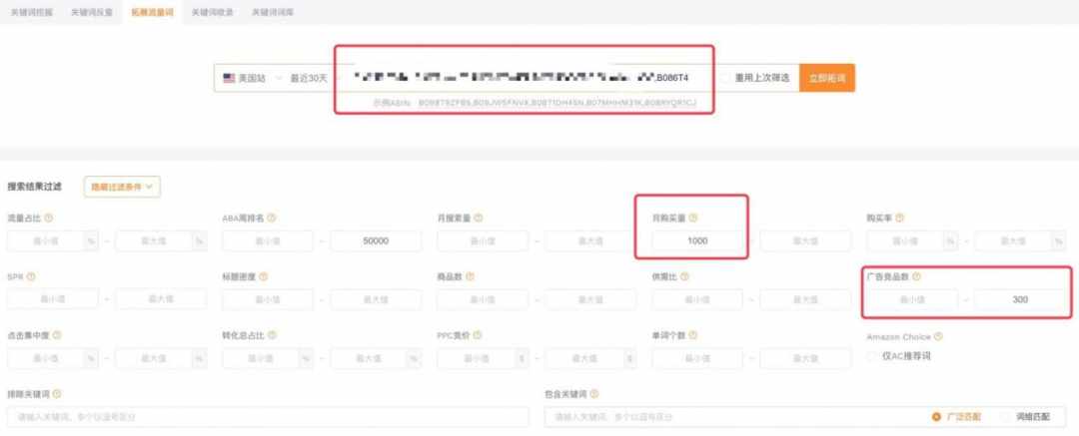Click help icon beside 购买率
This screenshot has width=1079, height=436.
(x=899, y=218)
